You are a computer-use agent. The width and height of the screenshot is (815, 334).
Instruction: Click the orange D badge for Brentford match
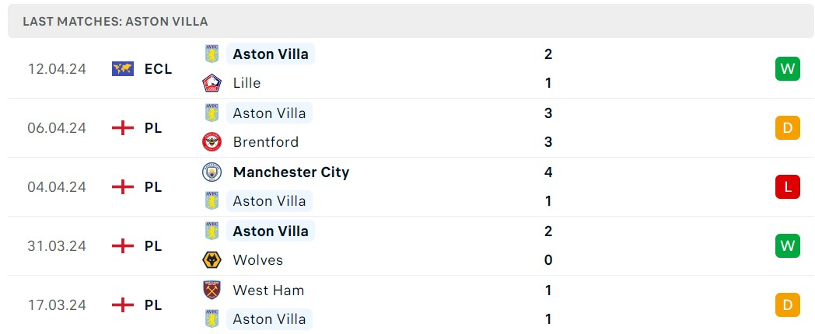click(x=787, y=127)
